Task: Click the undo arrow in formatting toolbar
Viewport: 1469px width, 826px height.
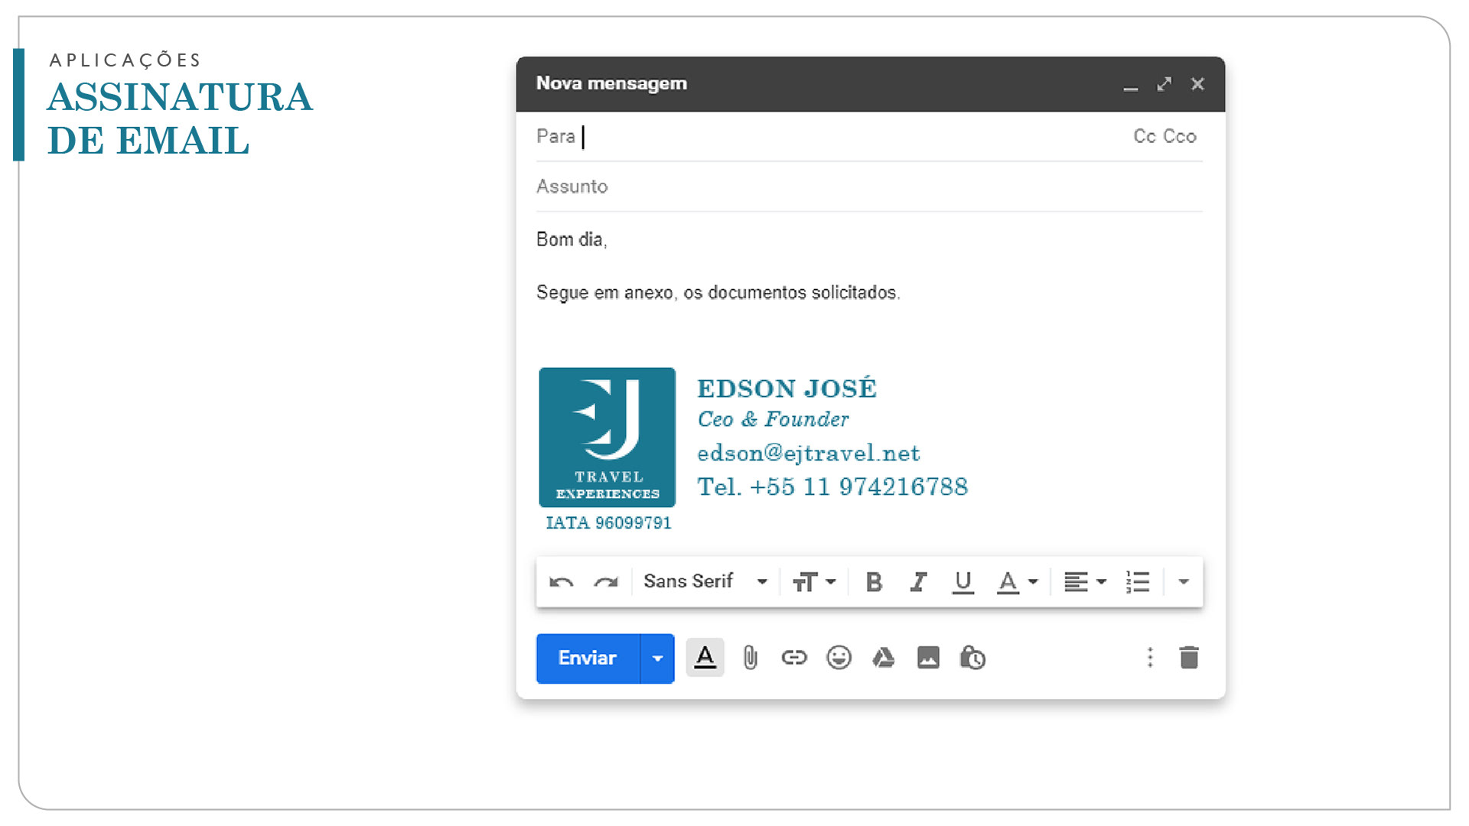Action: click(x=562, y=583)
